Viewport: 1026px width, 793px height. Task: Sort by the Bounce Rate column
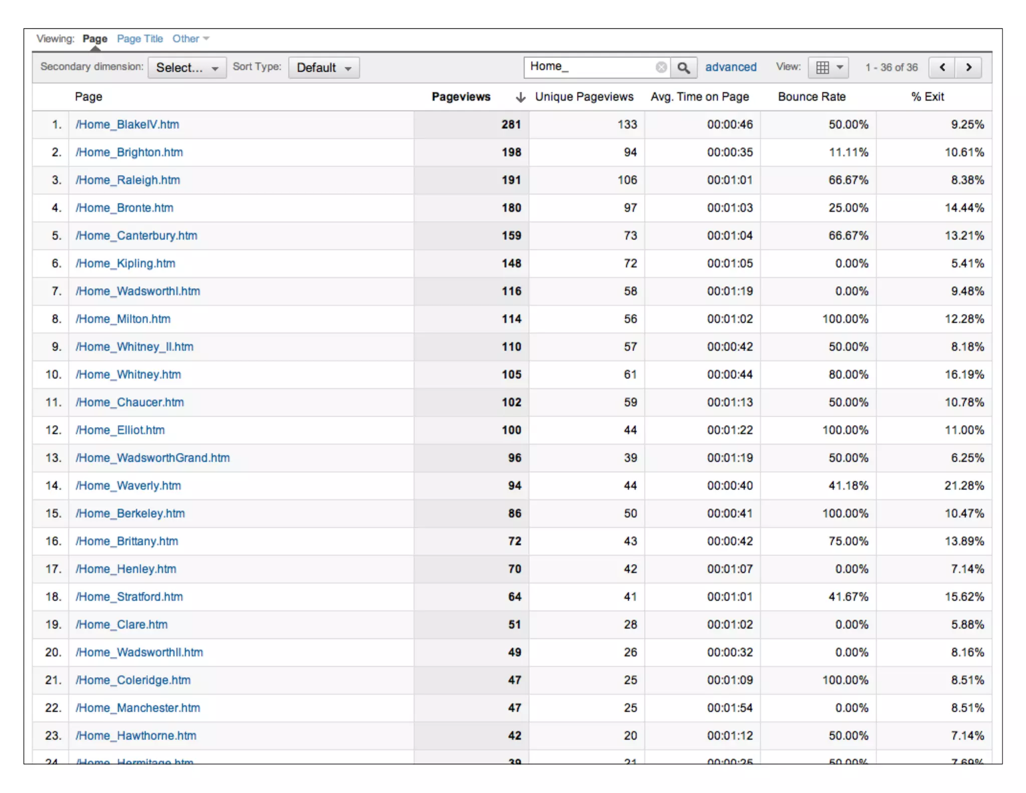point(811,97)
